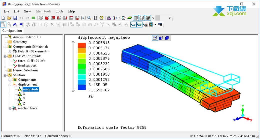
Task: Click the toolbar scroll left arrow
Action: click(153, 18)
